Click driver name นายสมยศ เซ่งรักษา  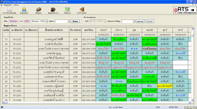pyautogui.click(x=54, y=77)
